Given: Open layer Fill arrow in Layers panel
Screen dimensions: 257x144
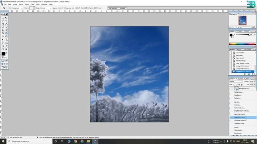Looking at the screenshot, I should (255, 85).
